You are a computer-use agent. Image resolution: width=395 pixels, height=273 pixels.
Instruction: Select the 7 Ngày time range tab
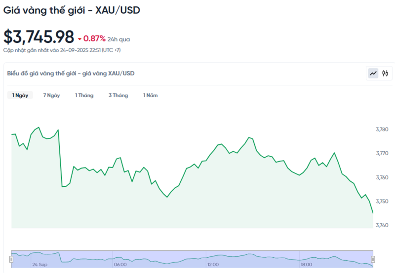coord(51,95)
